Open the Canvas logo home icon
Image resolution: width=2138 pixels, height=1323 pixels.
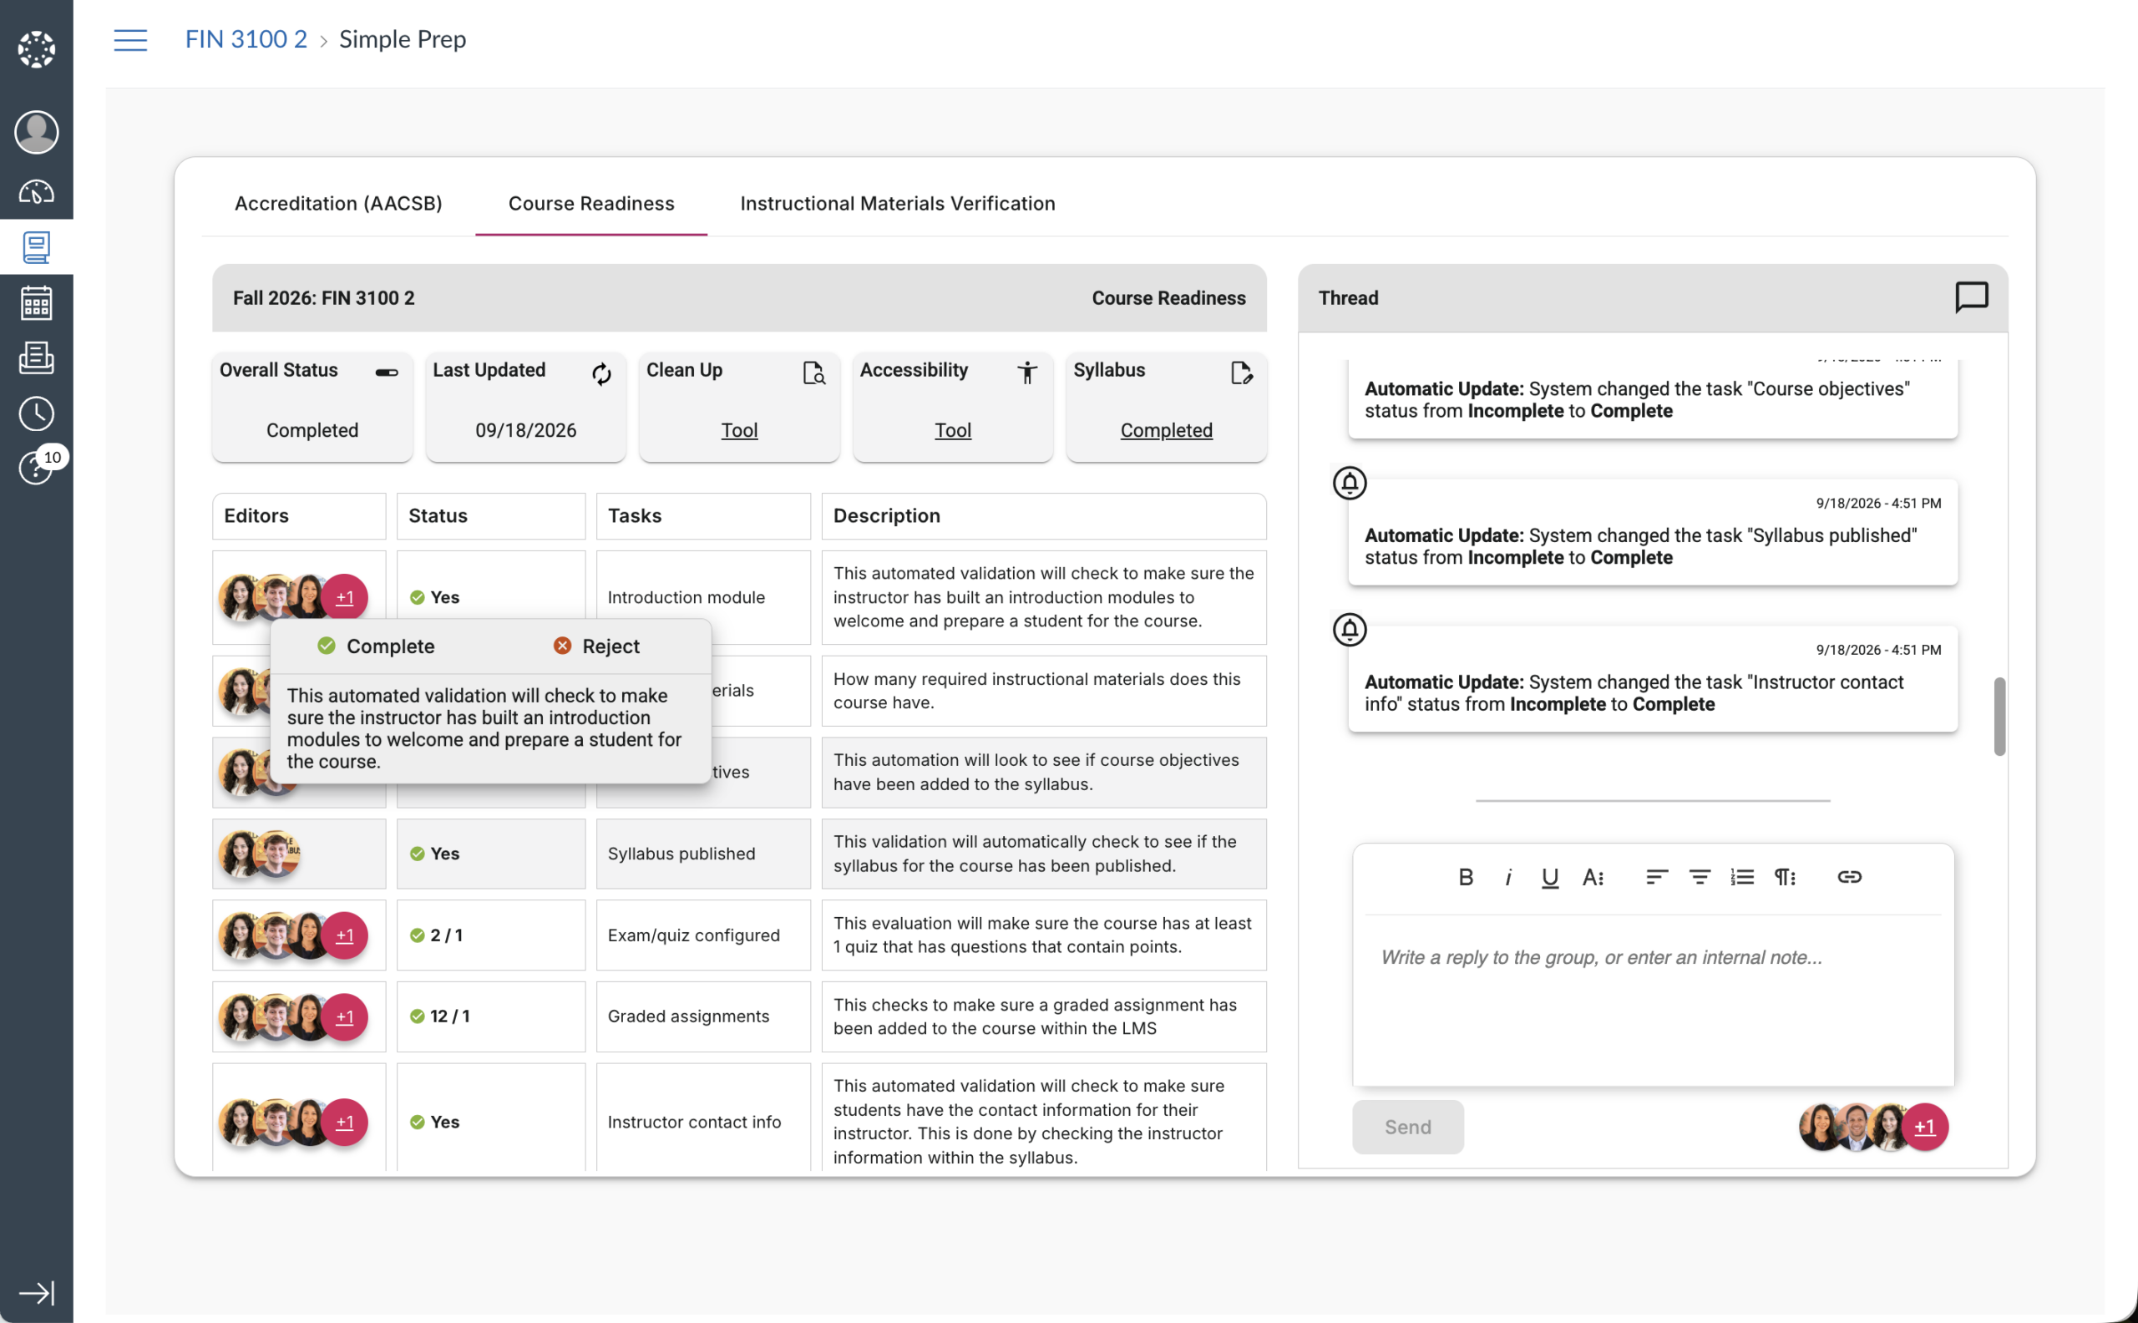36,49
